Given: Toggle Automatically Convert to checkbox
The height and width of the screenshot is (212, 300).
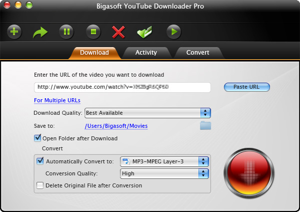Looking at the screenshot, I should [x=40, y=161].
